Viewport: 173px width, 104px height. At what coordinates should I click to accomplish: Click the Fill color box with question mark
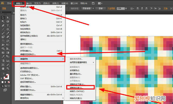coord(3,74)
